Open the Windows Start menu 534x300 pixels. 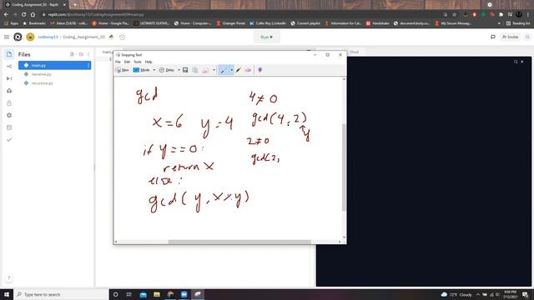click(x=7, y=294)
